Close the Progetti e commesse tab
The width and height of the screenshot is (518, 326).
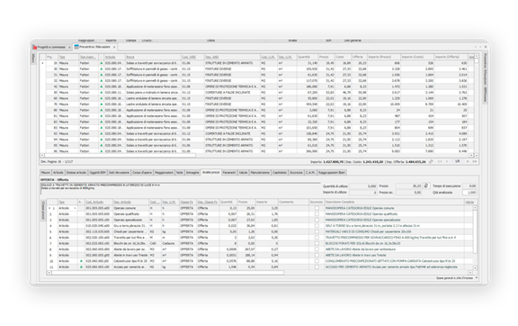coord(69,48)
